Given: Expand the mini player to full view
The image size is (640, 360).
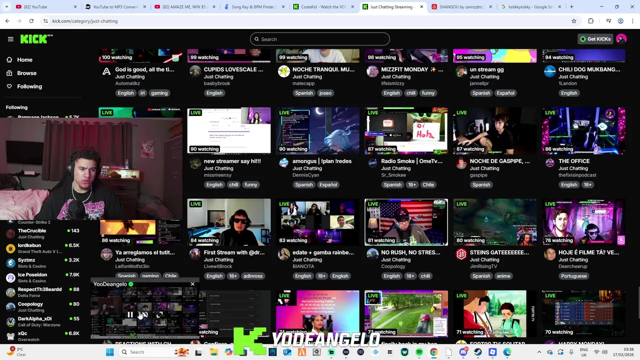Looking at the screenshot, I should pyautogui.click(x=159, y=315).
